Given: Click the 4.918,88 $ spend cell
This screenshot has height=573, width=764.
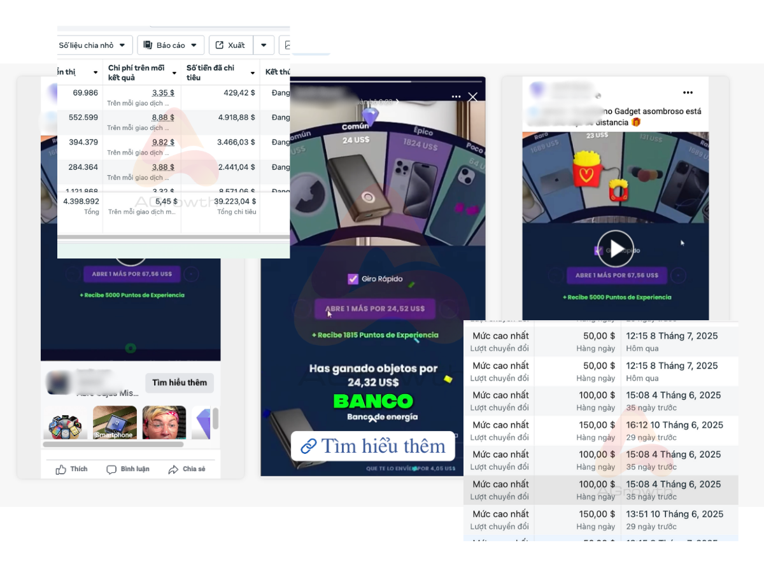Looking at the screenshot, I should 236,117.
